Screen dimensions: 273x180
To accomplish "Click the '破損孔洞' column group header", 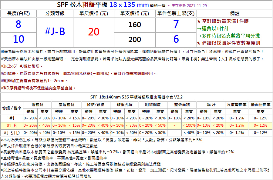I will click(x=124, y=105).
